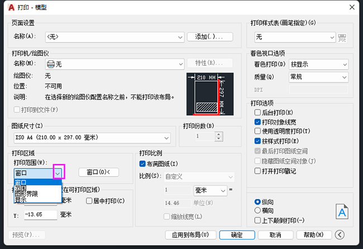Increase print copies with up arrow
Viewport: 363px width, 249px height.
(x=218, y=134)
